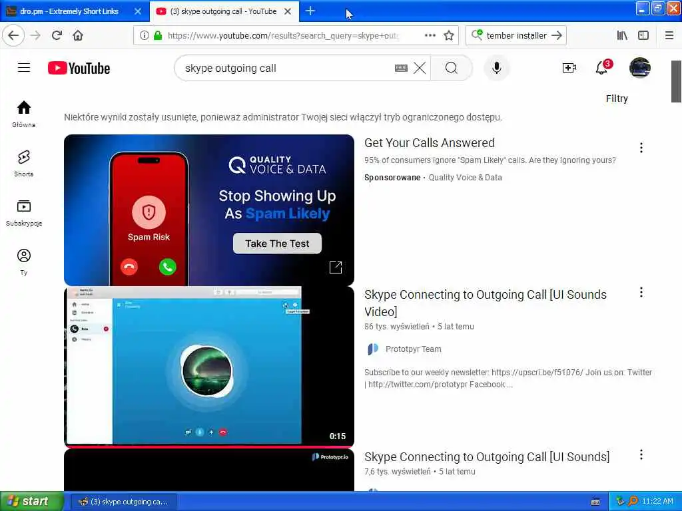
Task: Open the Quality Voice & Data advertiser link
Action: (x=465, y=177)
